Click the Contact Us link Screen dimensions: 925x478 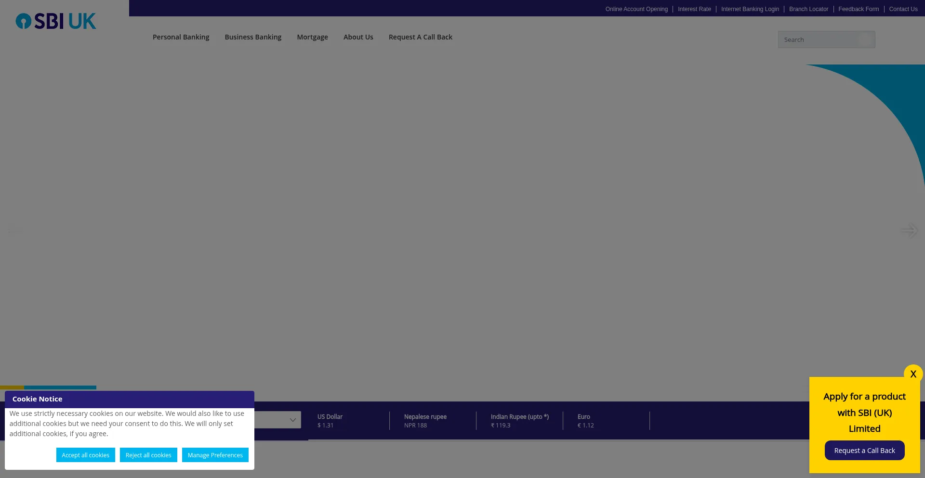[x=903, y=9]
